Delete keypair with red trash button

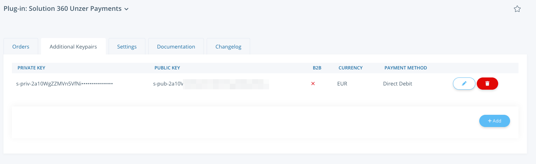(x=487, y=84)
